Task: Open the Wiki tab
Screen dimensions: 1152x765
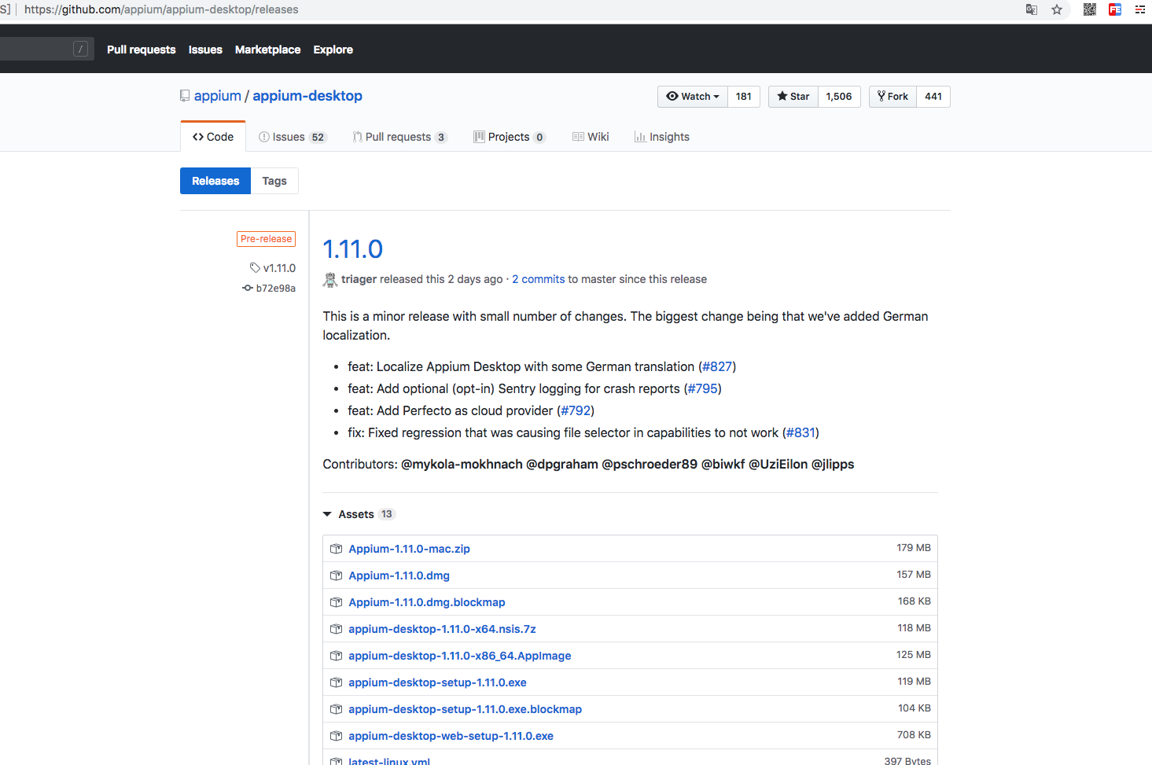Action: tap(591, 137)
